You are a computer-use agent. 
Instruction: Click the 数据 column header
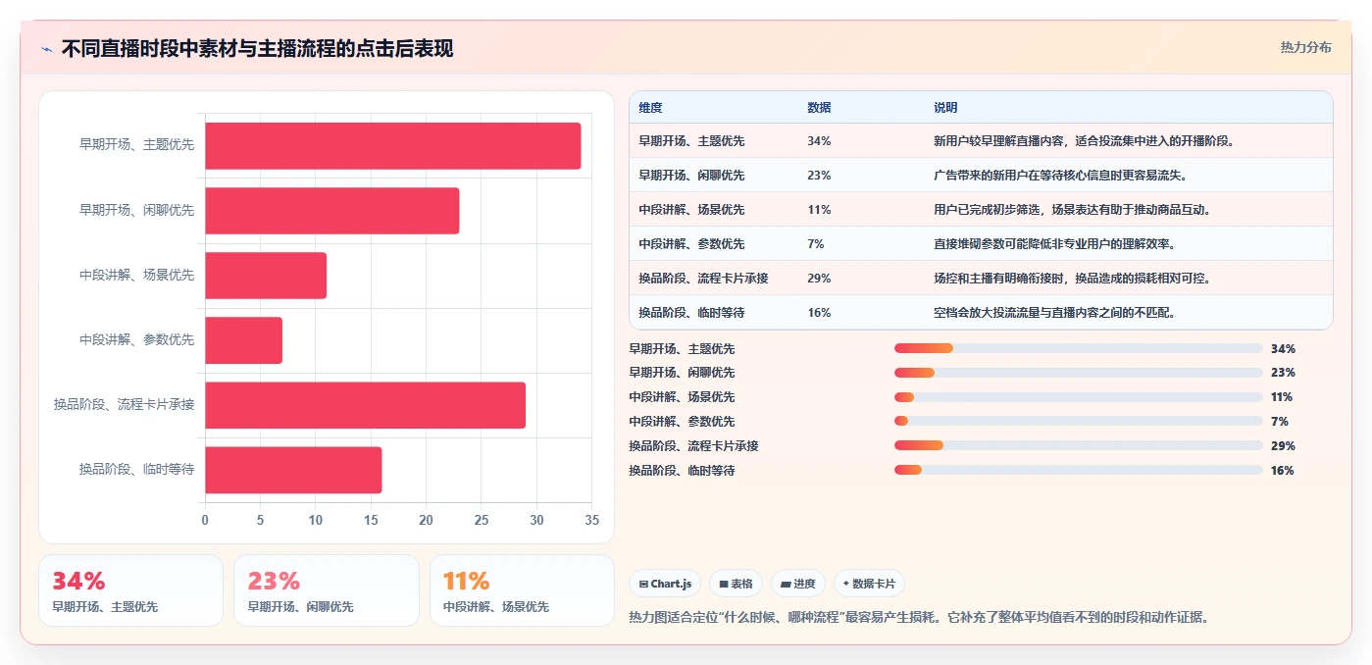819,108
